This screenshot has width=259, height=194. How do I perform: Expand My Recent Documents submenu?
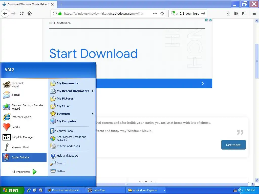coord(72,91)
